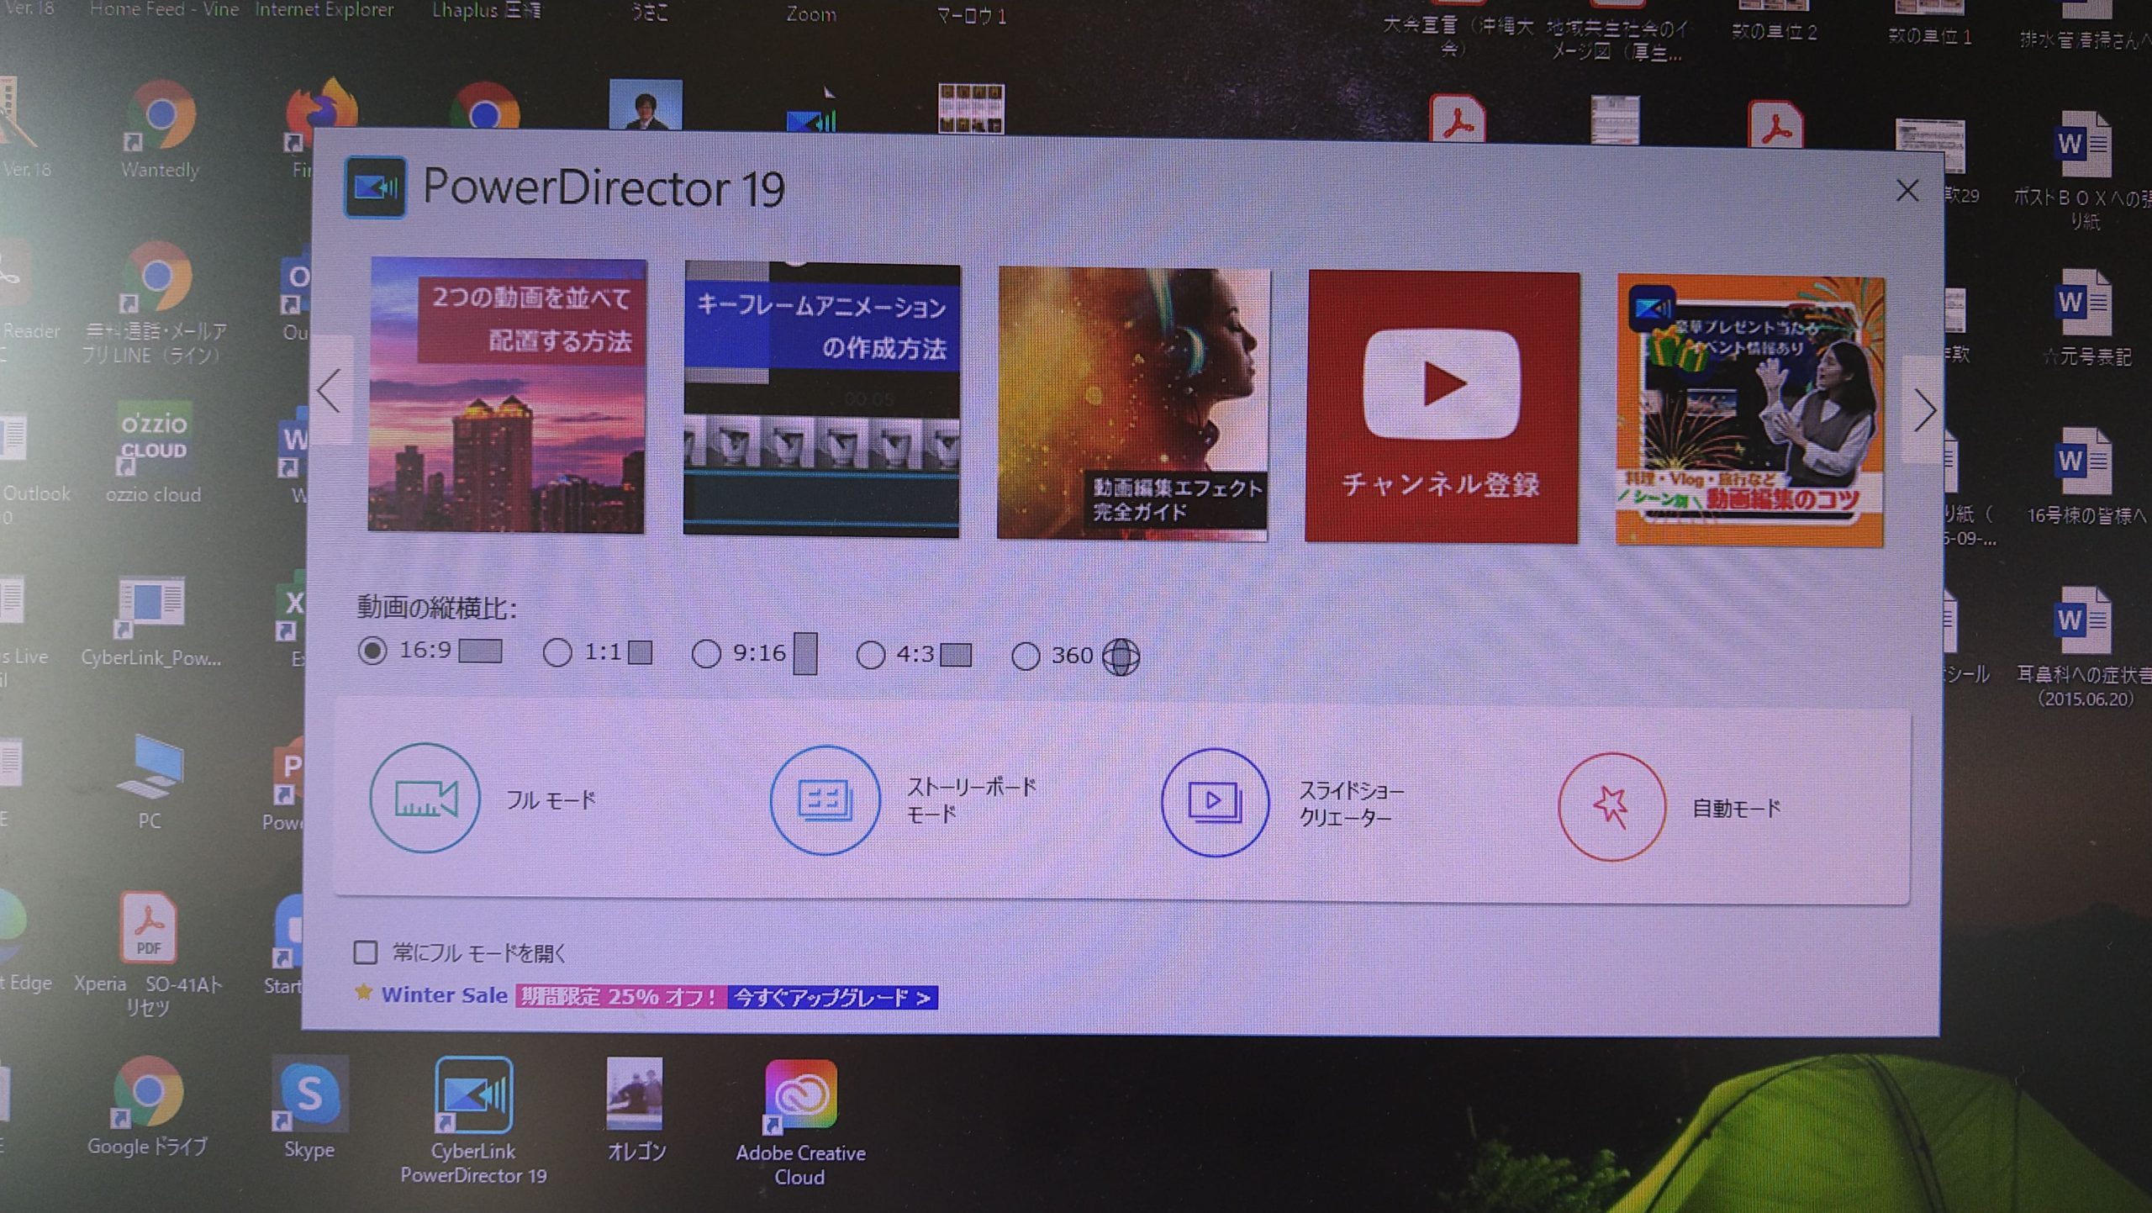Click the ストーリーボード モード label
2152x1213 pixels.
[971, 800]
